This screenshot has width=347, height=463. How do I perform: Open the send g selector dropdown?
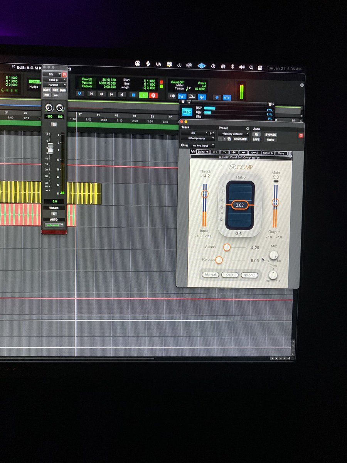(54, 79)
